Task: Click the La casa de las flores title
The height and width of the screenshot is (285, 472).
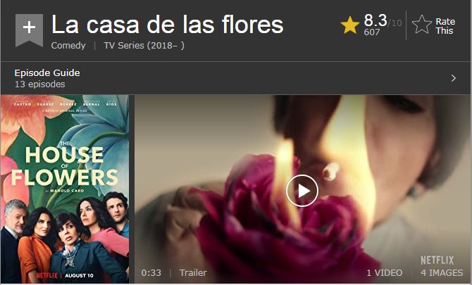Action: (168, 25)
